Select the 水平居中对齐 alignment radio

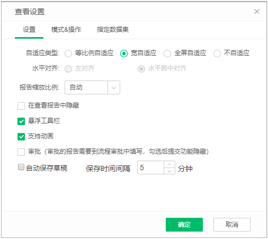point(141,69)
